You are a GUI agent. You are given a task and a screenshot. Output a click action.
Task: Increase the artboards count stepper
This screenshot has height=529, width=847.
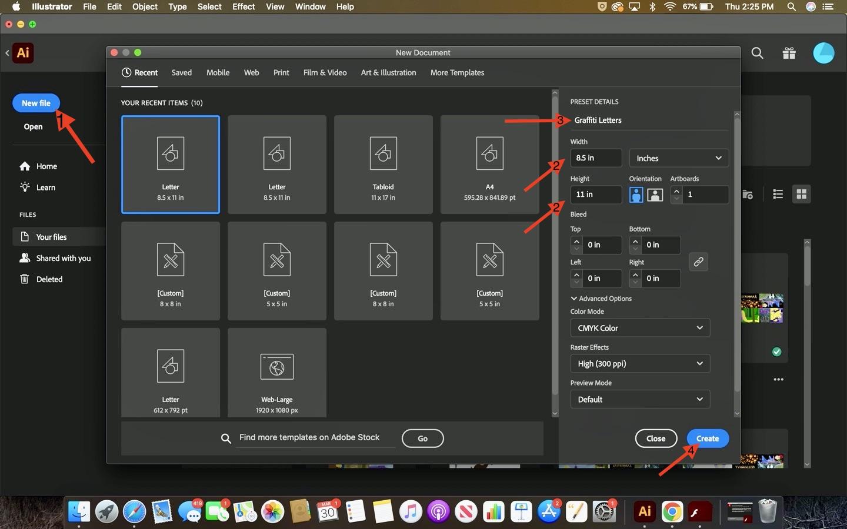[x=676, y=191]
